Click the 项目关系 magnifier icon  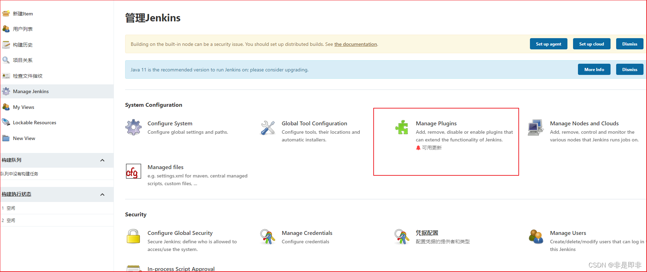click(6, 60)
